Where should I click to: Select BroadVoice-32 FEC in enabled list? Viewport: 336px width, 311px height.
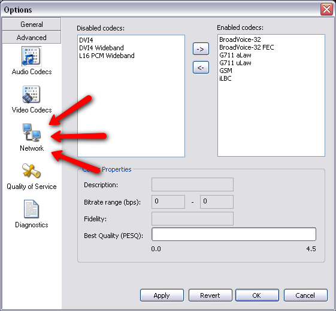(x=247, y=47)
